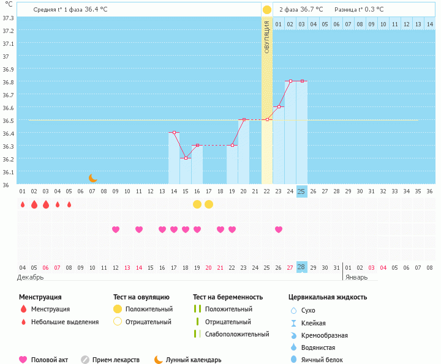The width and height of the screenshot is (441, 364).
Task: Click the temperature point on cycle day 20
Action: (244, 120)
